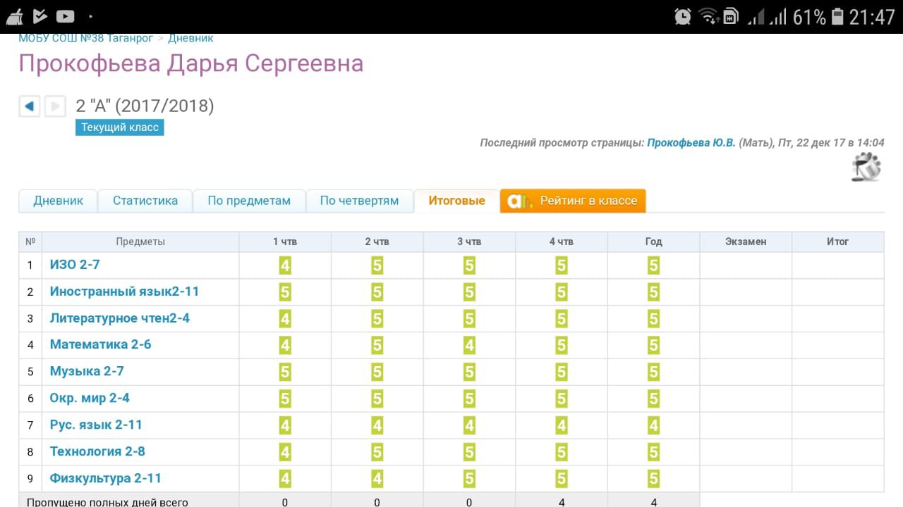Screen dimensions: 903x507
Task: Click the 1 чтв column header
Action: tap(285, 242)
